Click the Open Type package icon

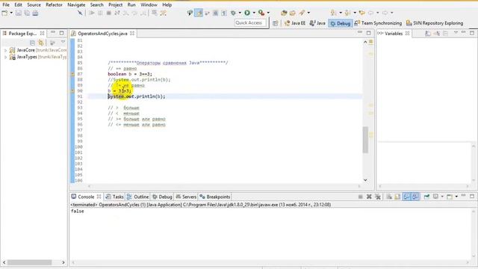click(x=284, y=13)
